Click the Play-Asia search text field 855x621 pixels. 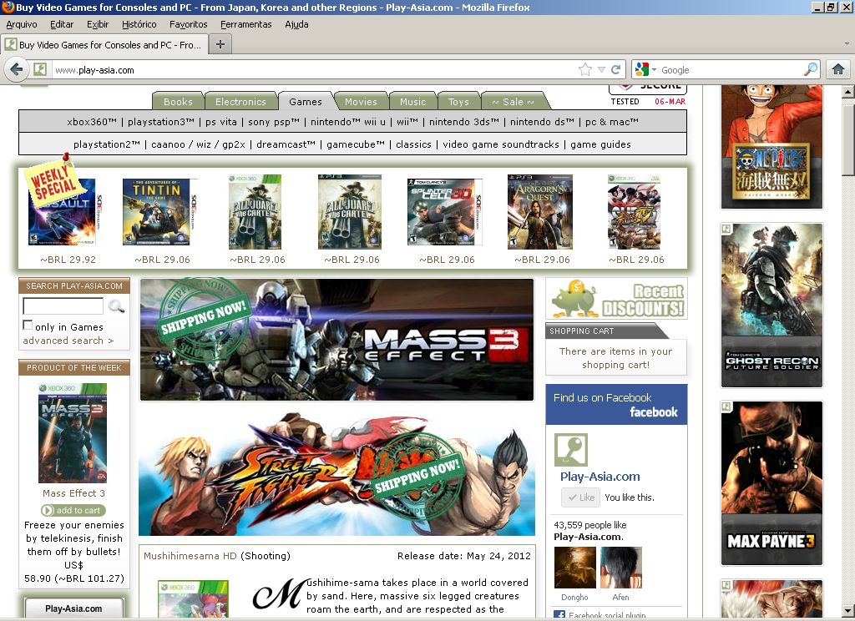[x=63, y=306]
